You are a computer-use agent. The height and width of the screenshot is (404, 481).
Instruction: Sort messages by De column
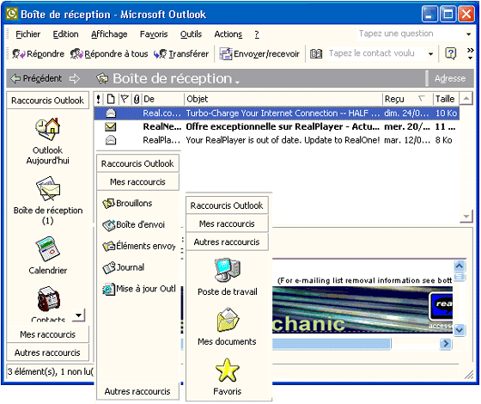click(x=163, y=99)
